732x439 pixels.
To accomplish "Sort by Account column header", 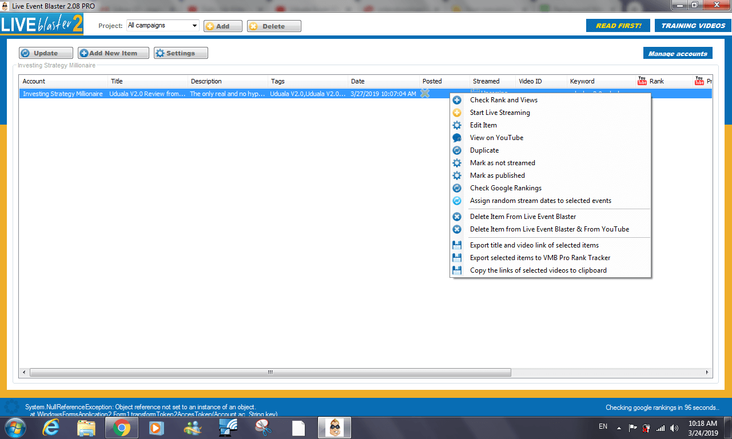I will point(63,81).
